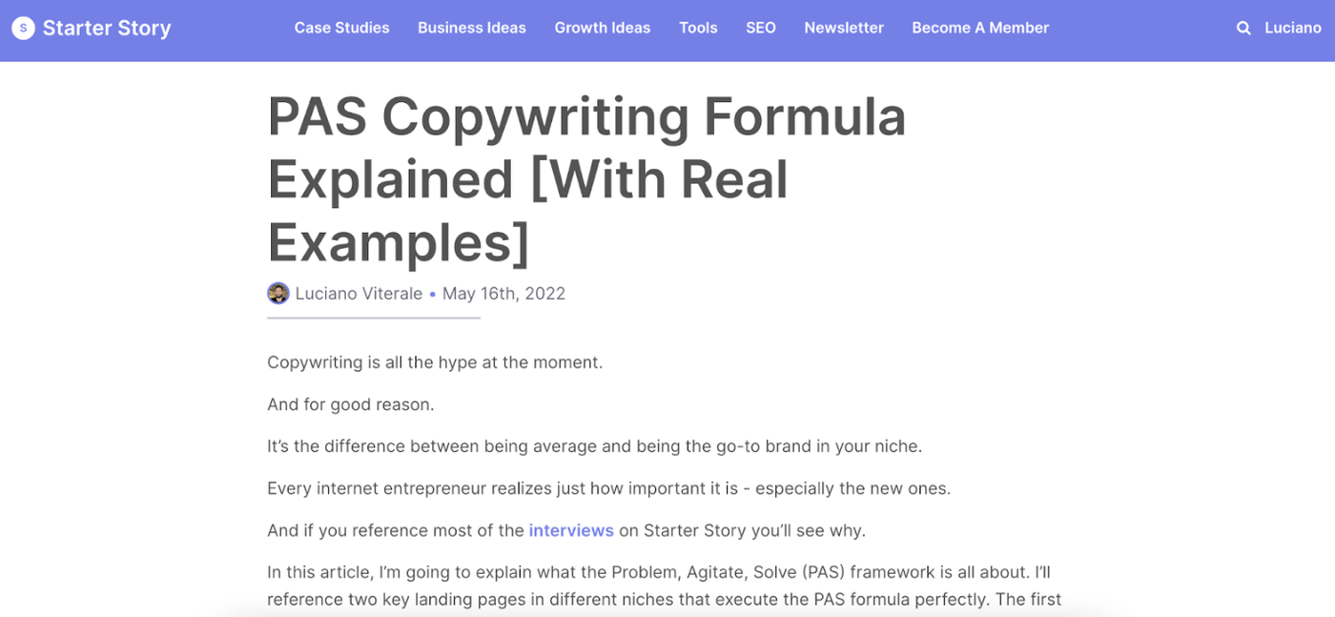Viewport: 1335px width, 617px height.
Task: Click the Starter Story brand name
Action: click(x=107, y=29)
